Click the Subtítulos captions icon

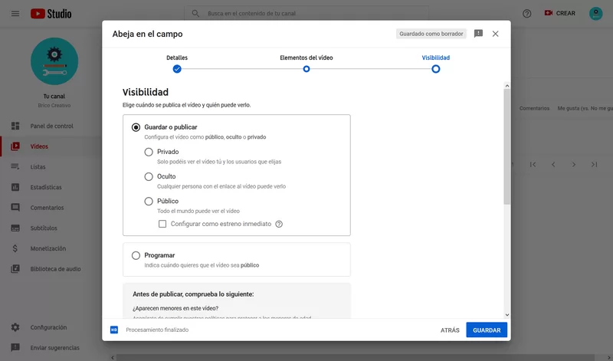coord(15,228)
